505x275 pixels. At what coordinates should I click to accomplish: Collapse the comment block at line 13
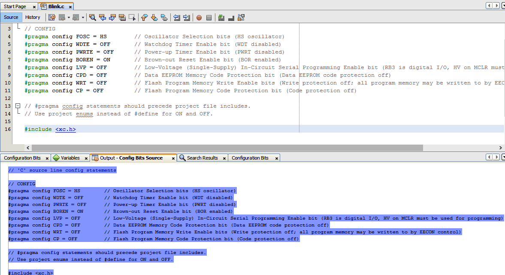pyautogui.click(x=18, y=106)
